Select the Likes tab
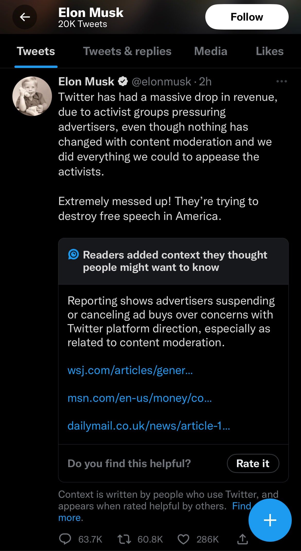The width and height of the screenshot is (301, 551). 269,51
